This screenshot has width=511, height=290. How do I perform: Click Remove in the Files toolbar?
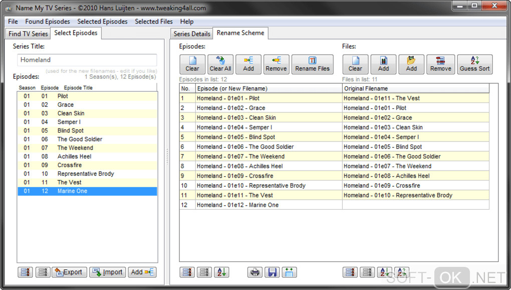click(440, 64)
